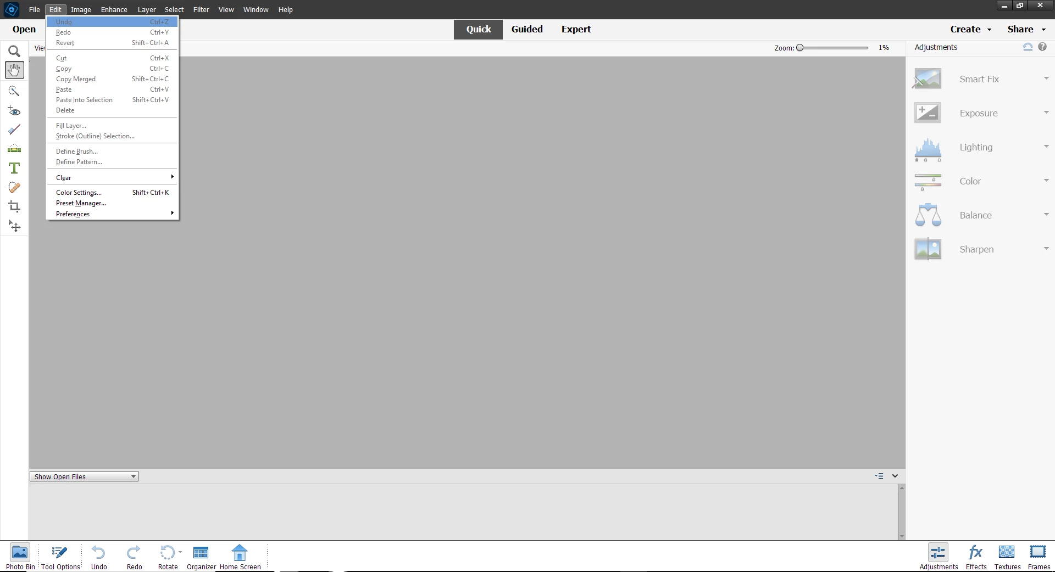Image resolution: width=1055 pixels, height=572 pixels.
Task: Click the Redo button in taskbar
Action: (x=134, y=557)
